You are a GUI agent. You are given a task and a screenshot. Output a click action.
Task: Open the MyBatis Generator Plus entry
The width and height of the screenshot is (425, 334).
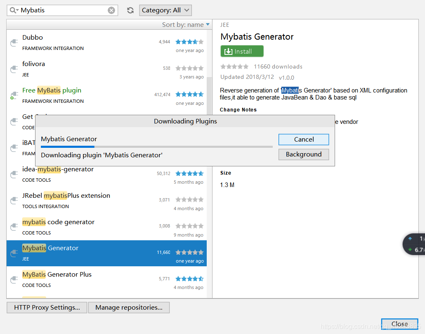(106, 280)
